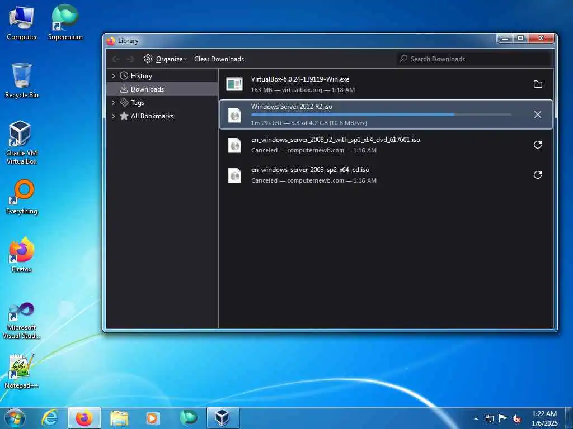The height and width of the screenshot is (429, 573).
Task: Select the Microsoft Visual Studio desktop shortcut
Action: tap(22, 321)
